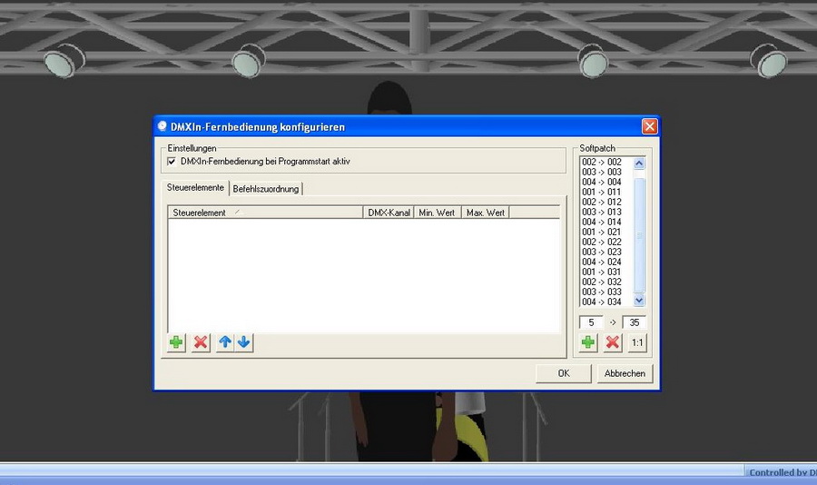Select softpatch entry 001 -> 021

tap(602, 232)
